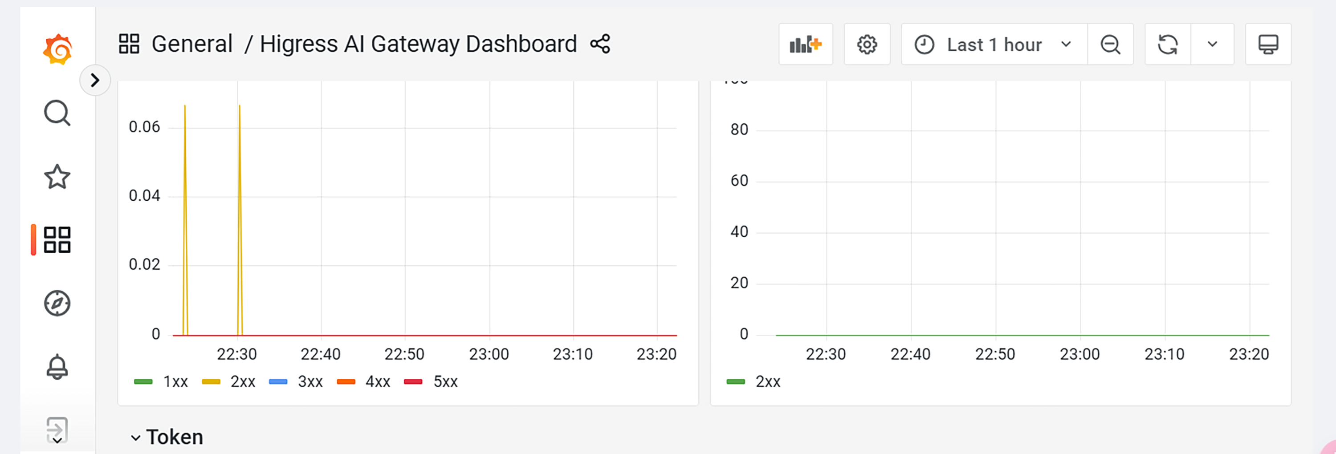Click the Grafana logo home icon
This screenshot has width=1336, height=454.
coord(57,49)
